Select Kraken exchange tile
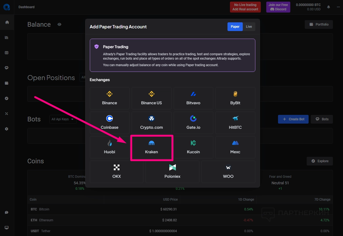Viewport: 343px width, 236px height. point(152,148)
